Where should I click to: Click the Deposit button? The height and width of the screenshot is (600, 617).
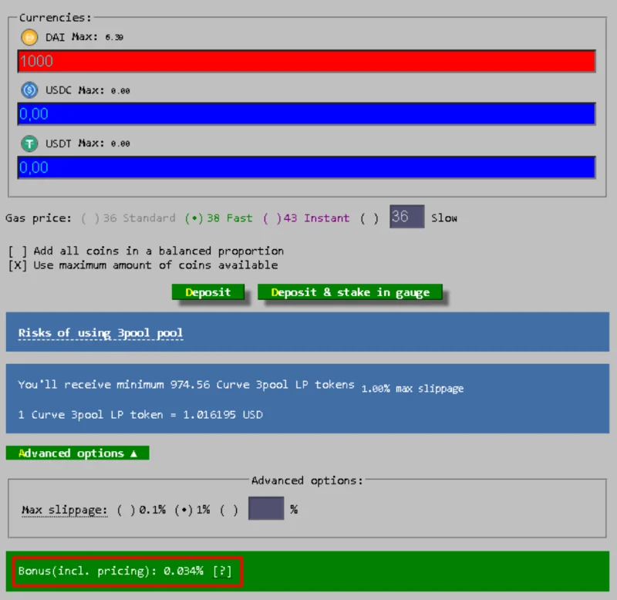coord(207,292)
